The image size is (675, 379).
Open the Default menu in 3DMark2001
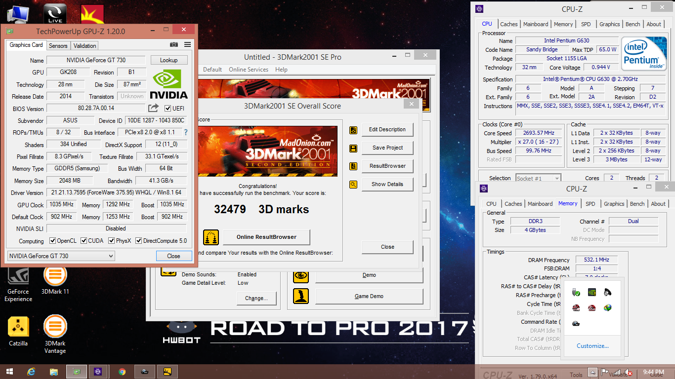tap(212, 70)
